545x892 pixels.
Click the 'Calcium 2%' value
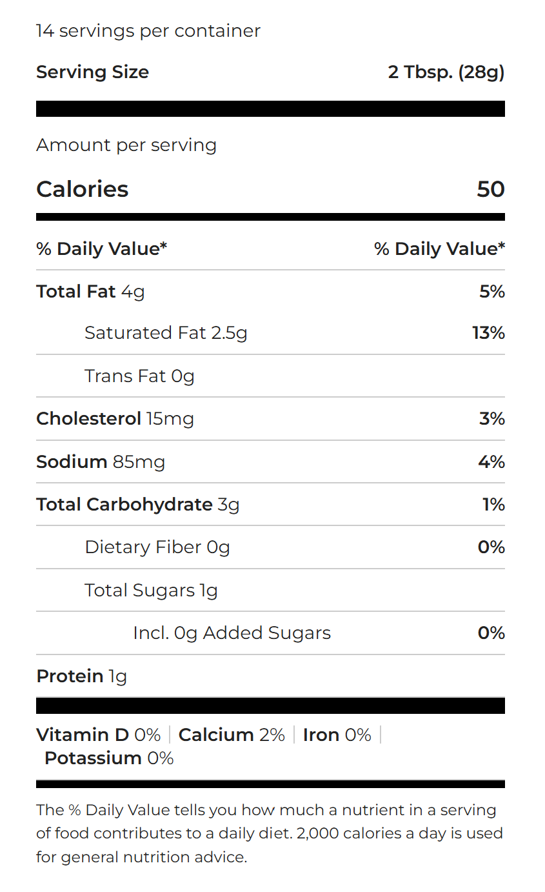pyautogui.click(x=232, y=735)
